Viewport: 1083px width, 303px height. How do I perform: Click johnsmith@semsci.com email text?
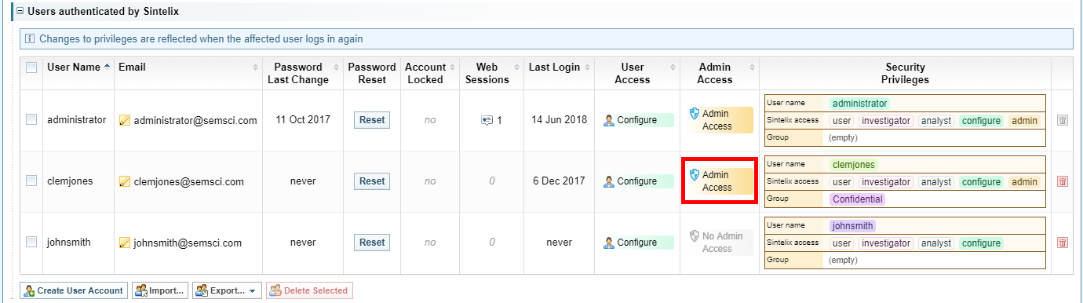click(x=187, y=243)
